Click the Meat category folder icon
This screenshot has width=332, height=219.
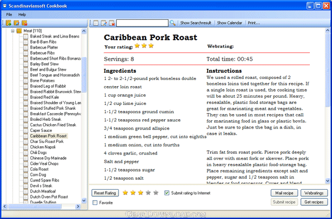19,31
